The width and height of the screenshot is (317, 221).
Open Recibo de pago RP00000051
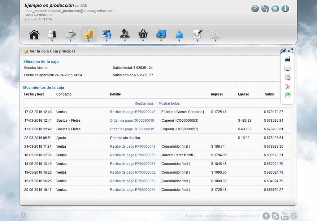pyautogui.click(x=132, y=164)
